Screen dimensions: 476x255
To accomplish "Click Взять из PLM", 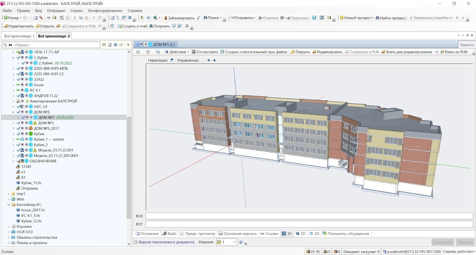I will pyautogui.click(x=454, y=52).
